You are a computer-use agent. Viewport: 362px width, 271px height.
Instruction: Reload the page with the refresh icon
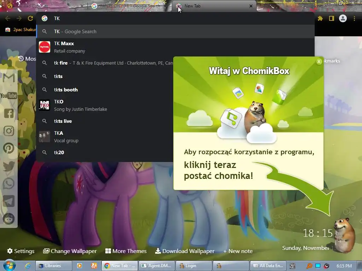30,18
